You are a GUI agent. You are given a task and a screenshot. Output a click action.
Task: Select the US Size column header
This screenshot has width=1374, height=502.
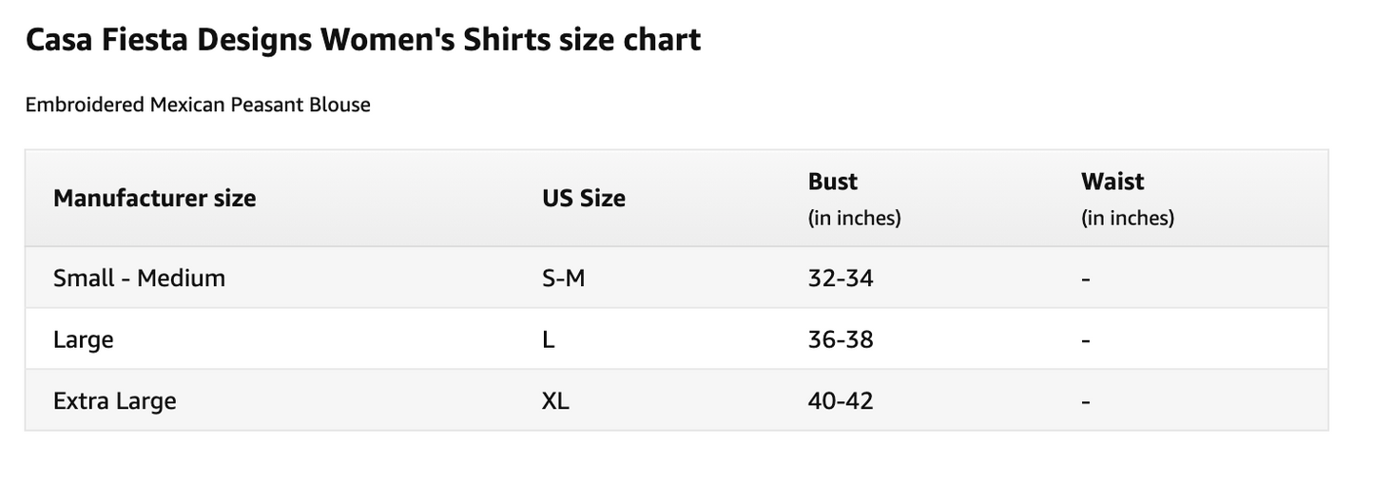pyautogui.click(x=584, y=199)
